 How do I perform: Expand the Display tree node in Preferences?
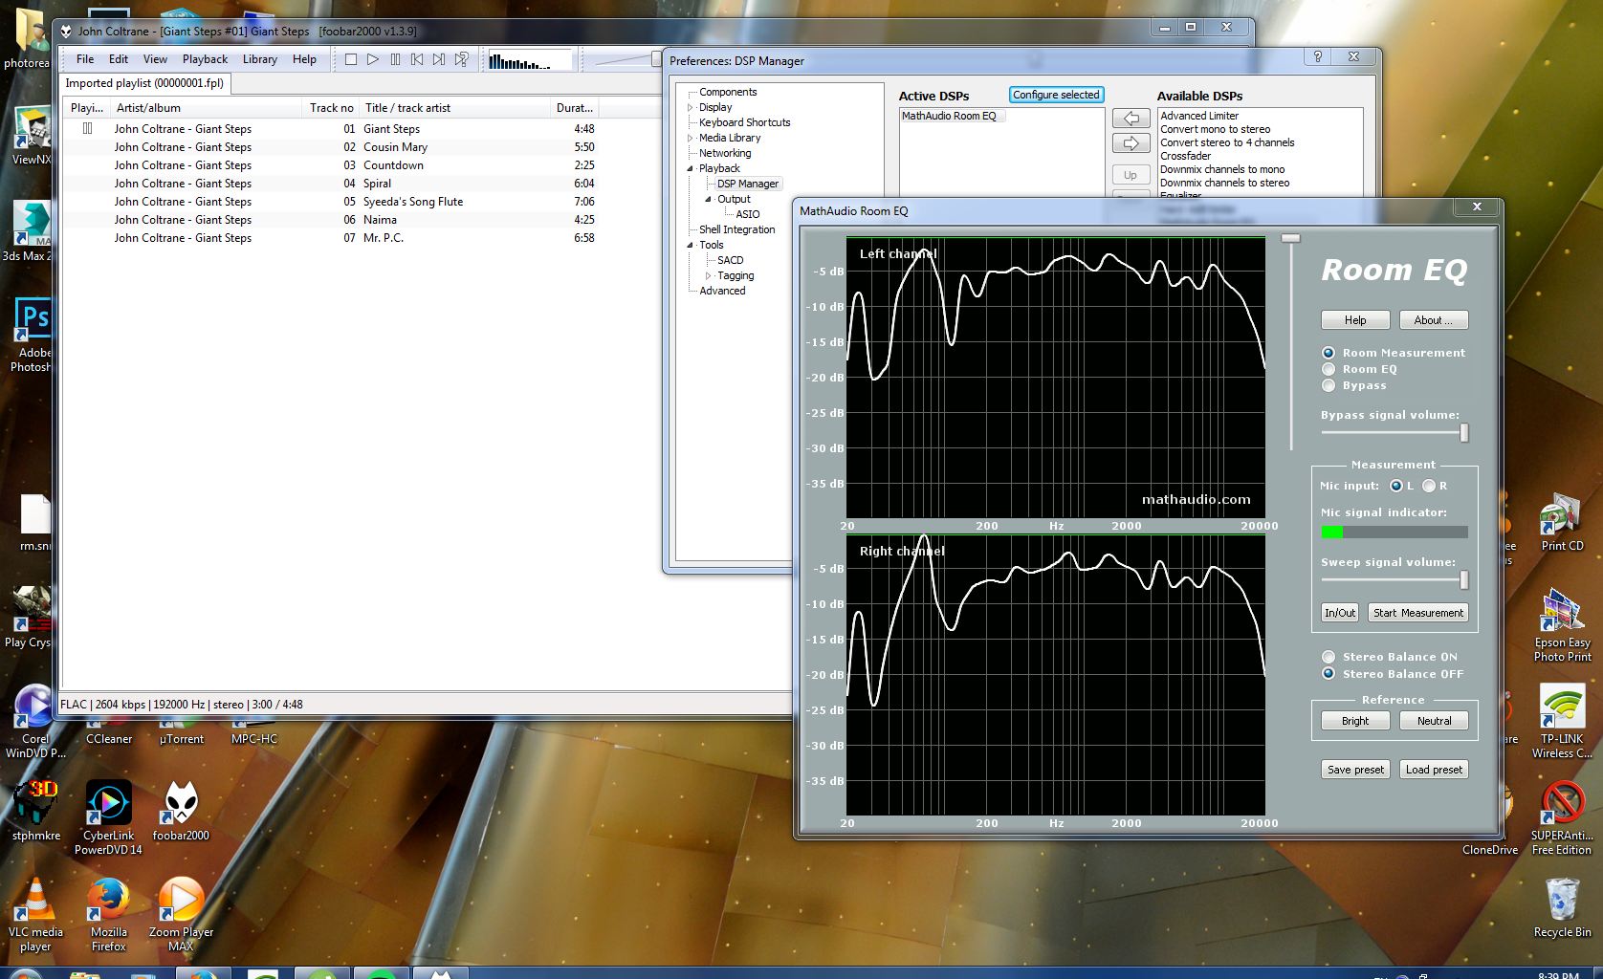[691, 107]
